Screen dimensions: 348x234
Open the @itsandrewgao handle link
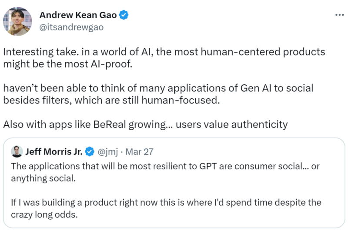pyautogui.click(x=71, y=27)
